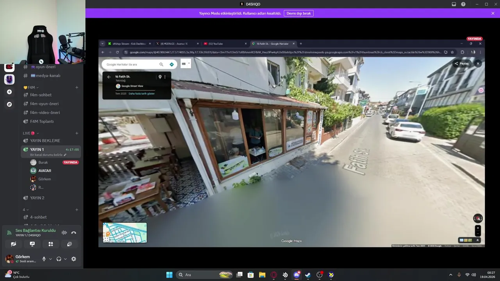Set channel status via Bir kanal durumu belirle

pos(48,155)
